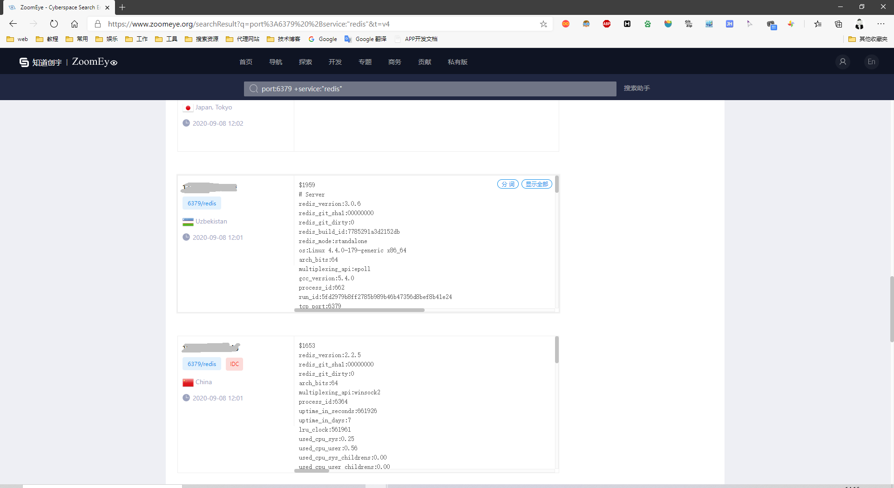Click the redis_version:2.2.5 line
This screenshot has width=894, height=488.
click(330, 355)
